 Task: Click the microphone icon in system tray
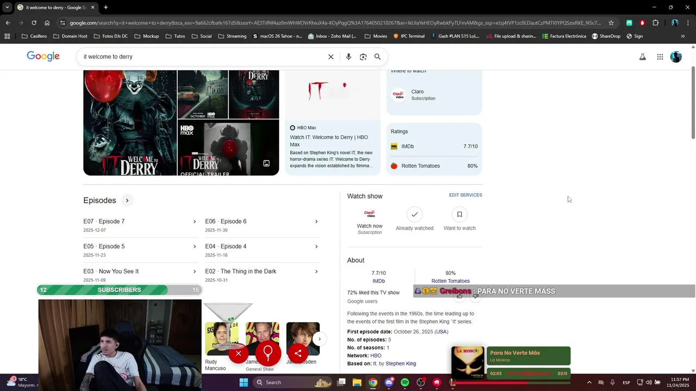pos(613,382)
